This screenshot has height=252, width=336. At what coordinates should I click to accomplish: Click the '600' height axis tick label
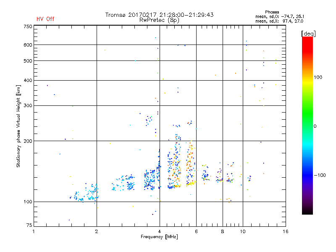point(28,45)
